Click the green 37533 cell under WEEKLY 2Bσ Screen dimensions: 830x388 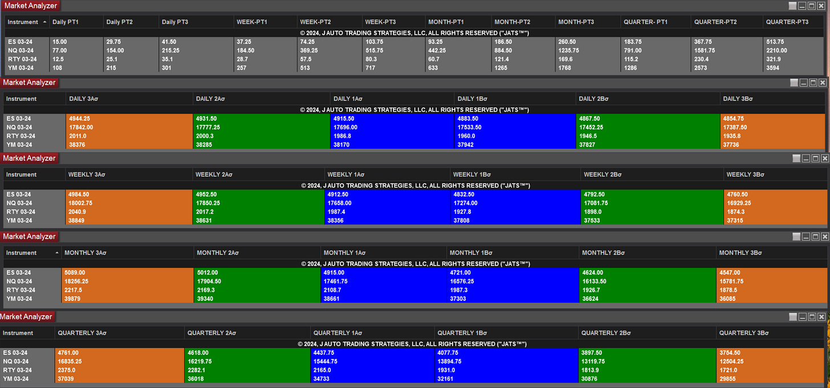pyautogui.click(x=652, y=220)
